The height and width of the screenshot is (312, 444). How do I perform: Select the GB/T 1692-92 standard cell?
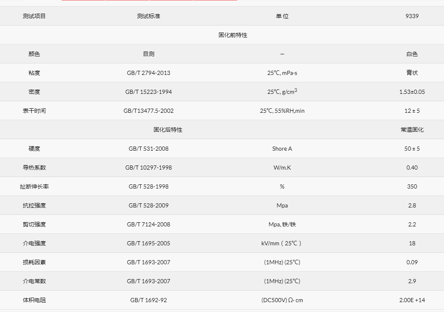pos(148,300)
